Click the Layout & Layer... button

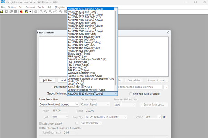[x=158, y=80]
